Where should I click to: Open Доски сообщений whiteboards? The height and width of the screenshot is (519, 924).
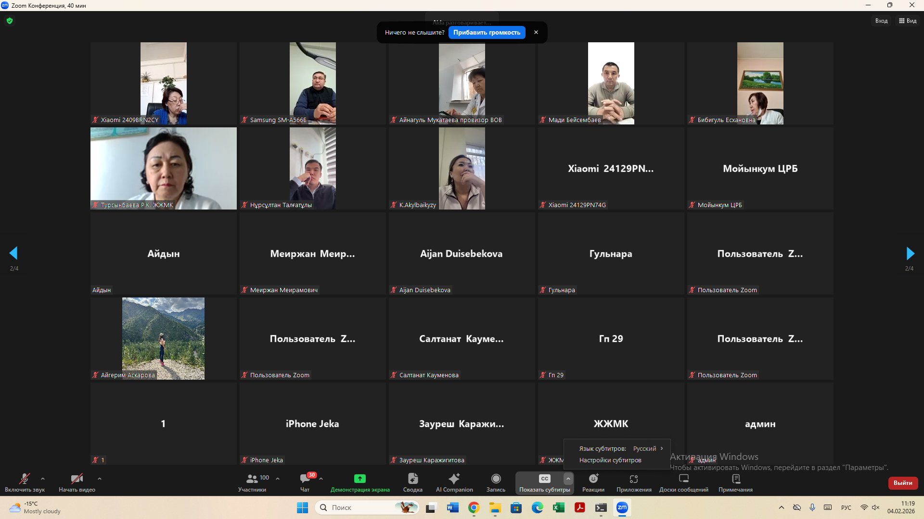(x=683, y=479)
